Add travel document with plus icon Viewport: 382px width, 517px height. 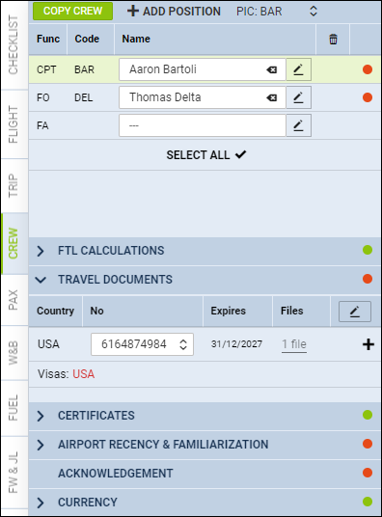coord(368,344)
